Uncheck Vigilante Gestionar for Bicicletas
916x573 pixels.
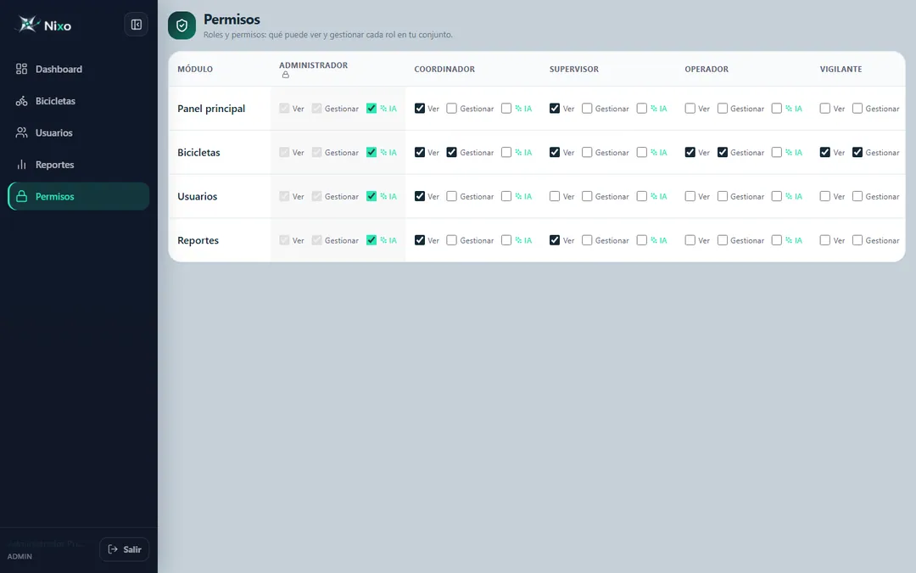pos(857,152)
